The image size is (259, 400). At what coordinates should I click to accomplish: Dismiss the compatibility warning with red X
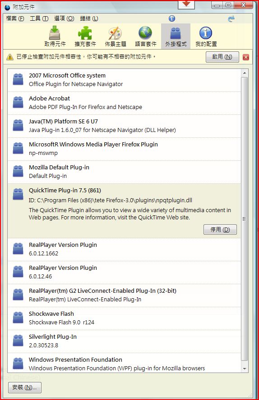tap(246, 57)
